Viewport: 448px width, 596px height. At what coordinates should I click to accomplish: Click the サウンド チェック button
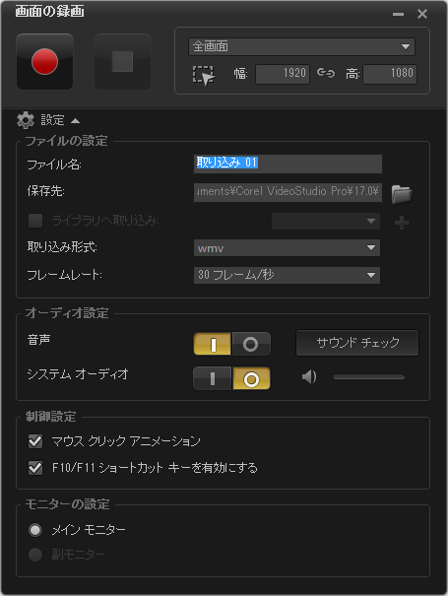coord(357,343)
